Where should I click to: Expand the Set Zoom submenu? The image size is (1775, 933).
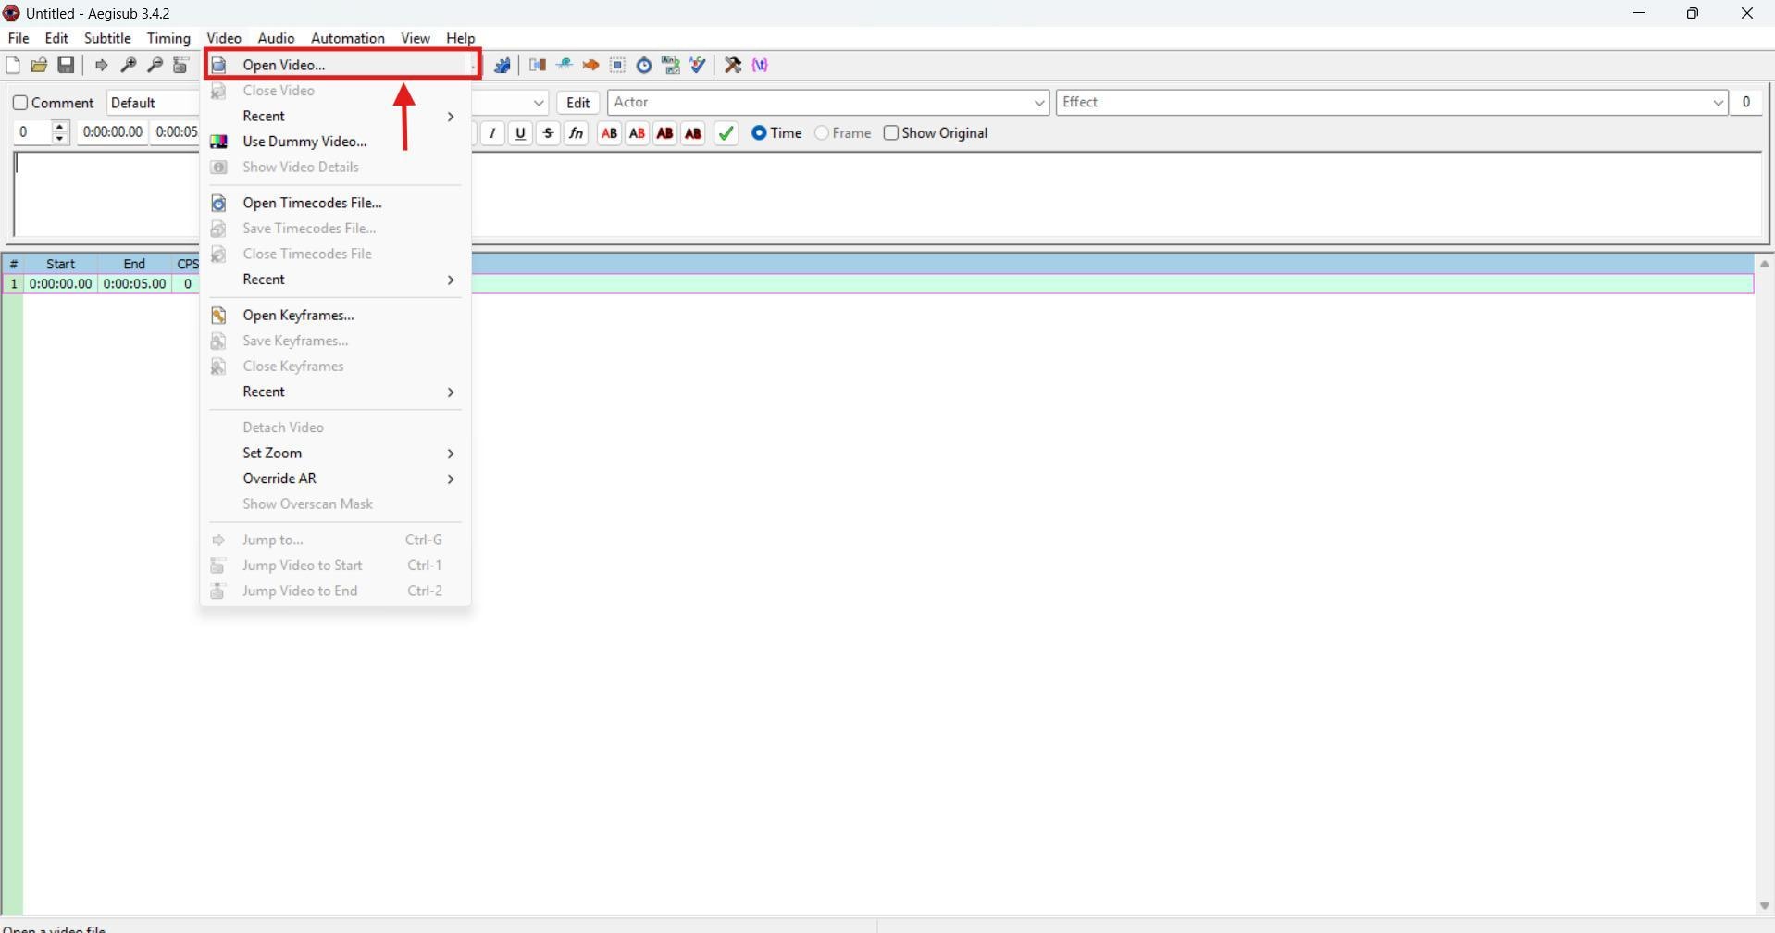tap(336, 454)
